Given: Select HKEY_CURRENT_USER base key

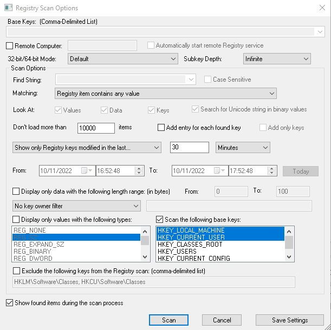Looking at the screenshot, I should click(x=220, y=237).
